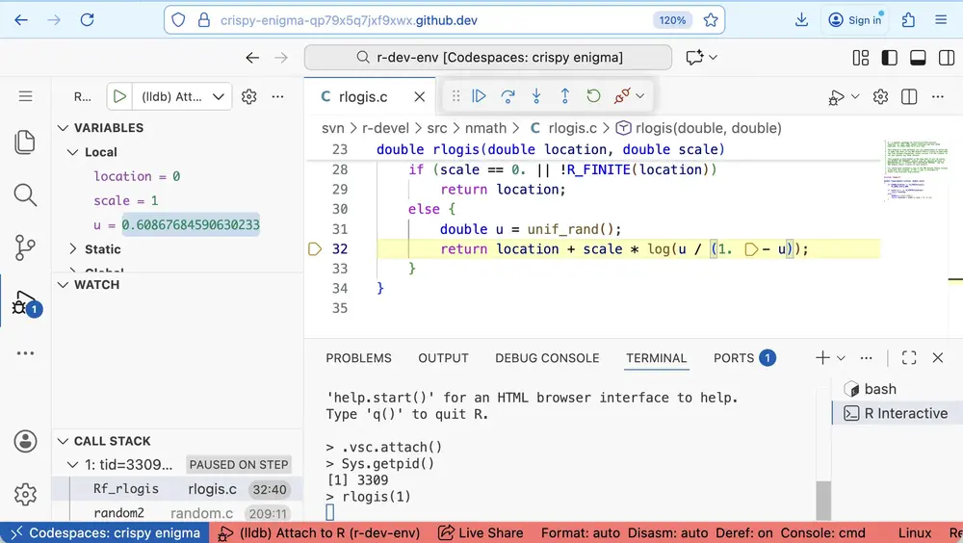Restart the debug session
This screenshot has width=963, height=543.
tap(594, 96)
